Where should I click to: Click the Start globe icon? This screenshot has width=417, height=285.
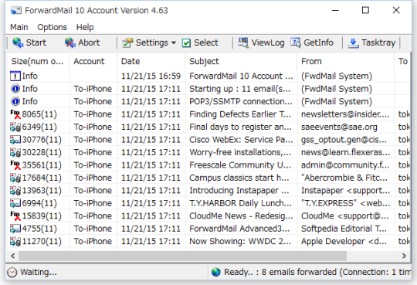click(x=18, y=42)
